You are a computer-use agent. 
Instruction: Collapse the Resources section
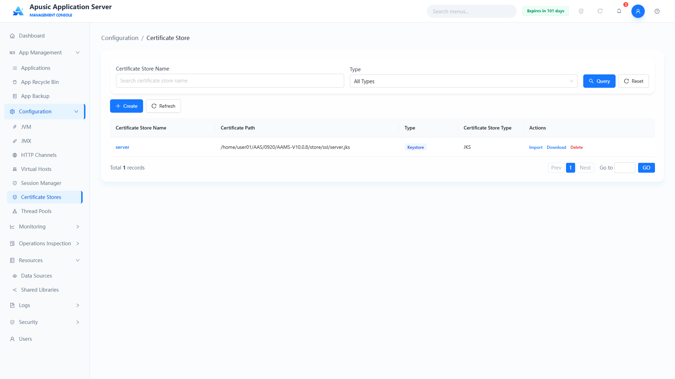78,260
